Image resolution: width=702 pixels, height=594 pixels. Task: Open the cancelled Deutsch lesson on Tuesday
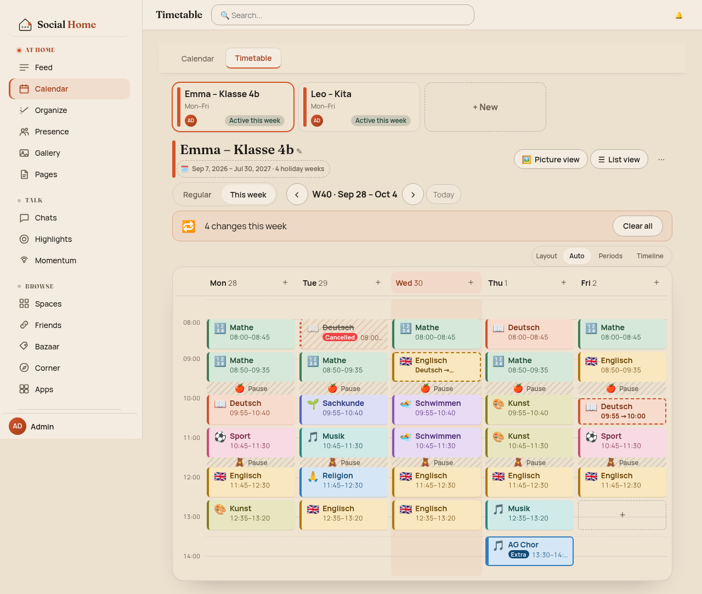(344, 334)
